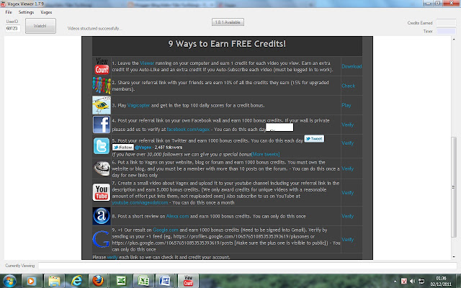The image size is (461, 288).
Task: Click the facebook.com/vagex link
Action: tap(188, 129)
